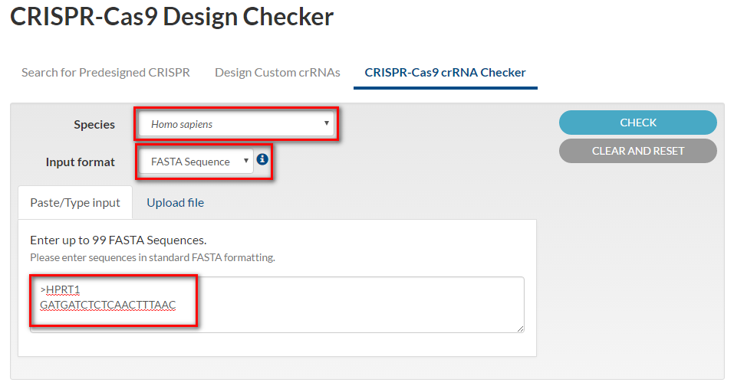Select the CRISPR-Cas9 crRNA Checker tab
This screenshot has width=734, height=389.
tap(445, 73)
